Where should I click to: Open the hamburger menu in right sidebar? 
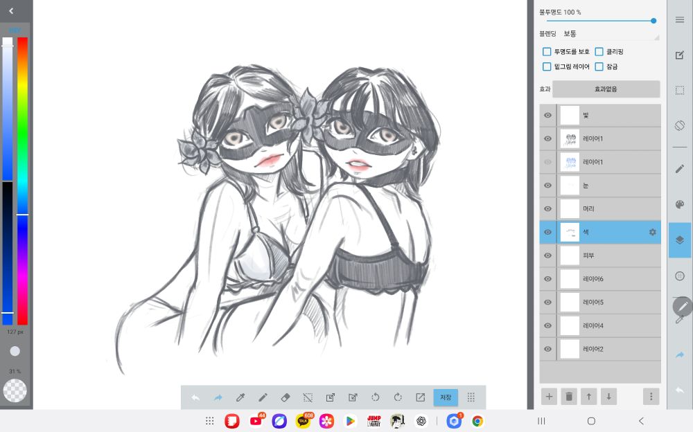click(x=680, y=20)
